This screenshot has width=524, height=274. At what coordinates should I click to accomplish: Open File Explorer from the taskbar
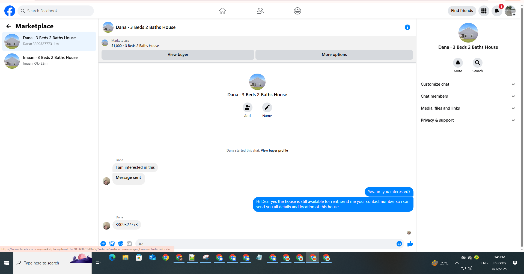coord(126,257)
